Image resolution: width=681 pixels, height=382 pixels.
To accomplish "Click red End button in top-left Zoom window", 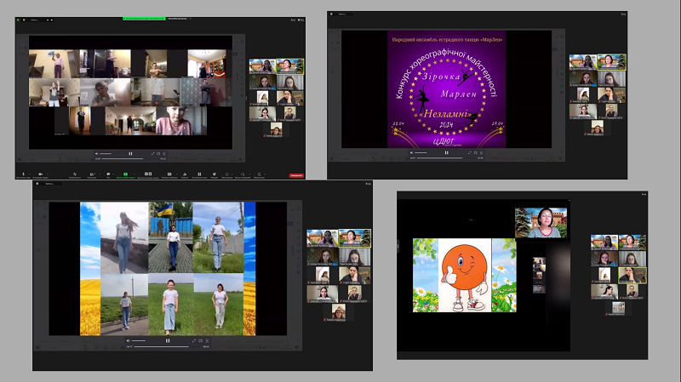I will 296,175.
